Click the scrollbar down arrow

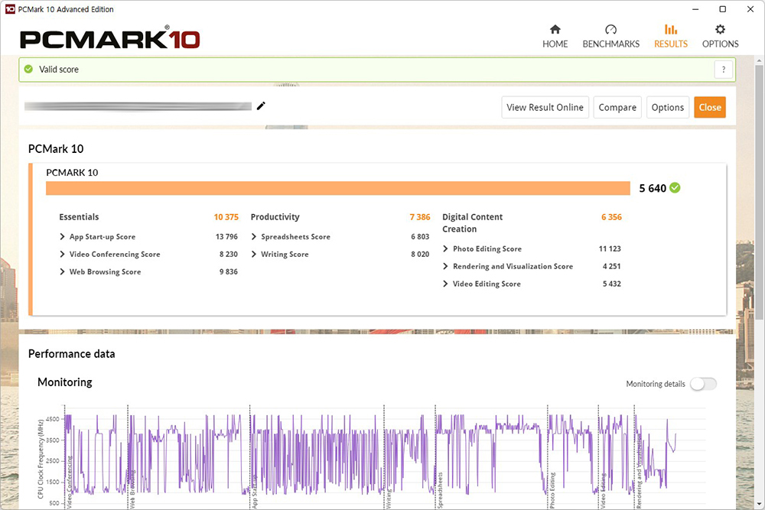(759, 504)
